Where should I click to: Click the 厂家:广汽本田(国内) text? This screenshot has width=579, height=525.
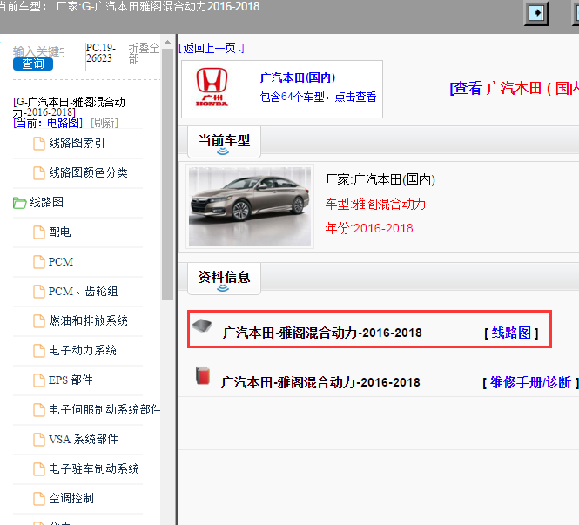point(380,180)
